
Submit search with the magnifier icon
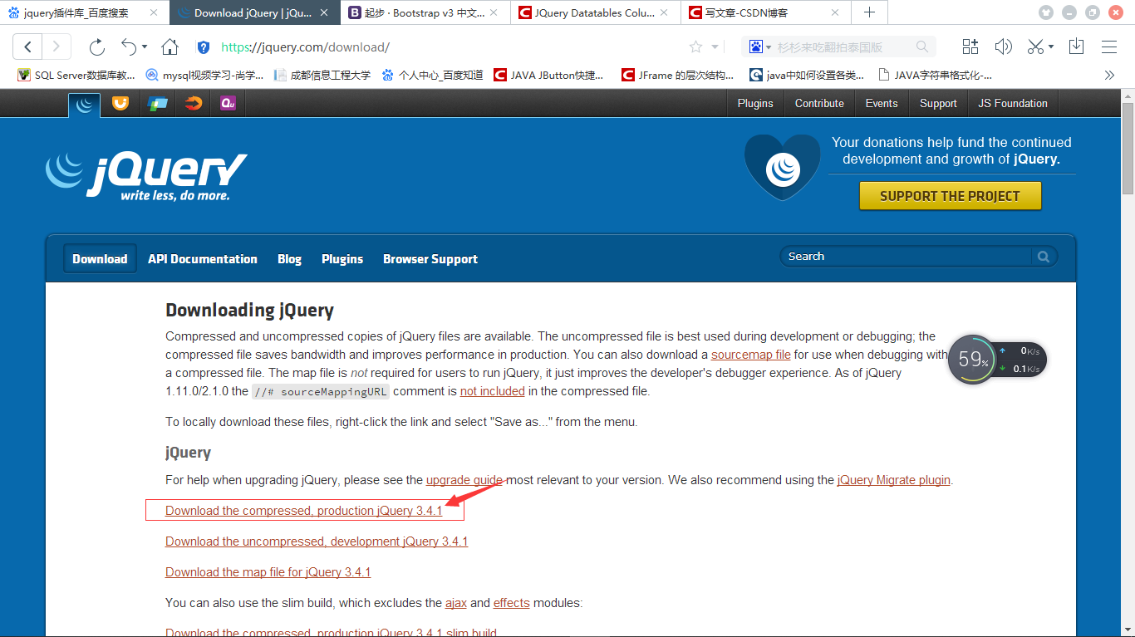(x=1044, y=257)
